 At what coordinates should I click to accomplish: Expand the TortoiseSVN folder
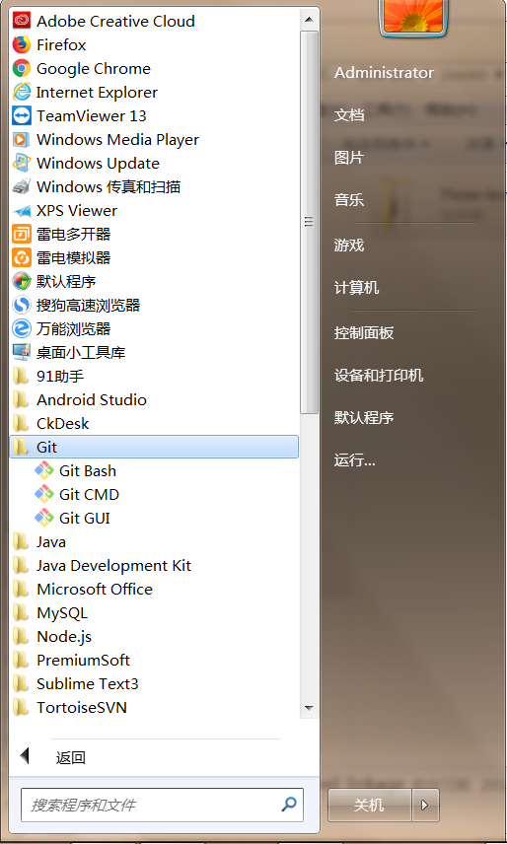(x=154, y=708)
